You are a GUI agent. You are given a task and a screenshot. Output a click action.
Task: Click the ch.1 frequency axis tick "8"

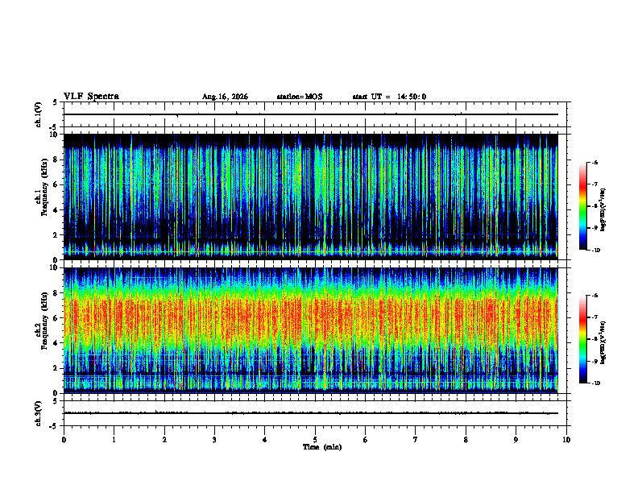(56, 159)
